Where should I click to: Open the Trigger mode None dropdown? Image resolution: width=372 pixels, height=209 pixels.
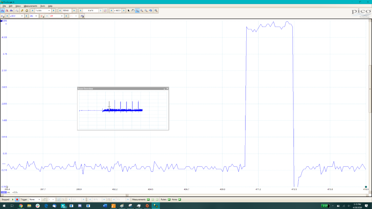(35, 199)
